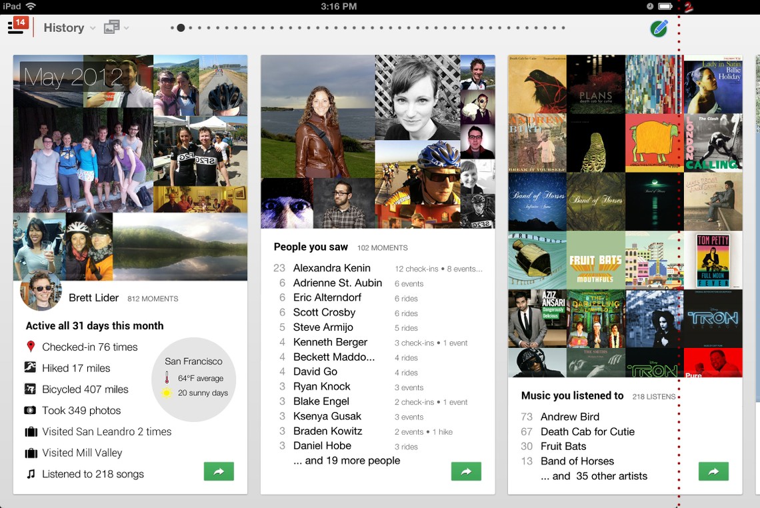The image size is (760, 508).
Task: Open the Tom Petty Full Moon Fever album cover
Action: (713, 260)
